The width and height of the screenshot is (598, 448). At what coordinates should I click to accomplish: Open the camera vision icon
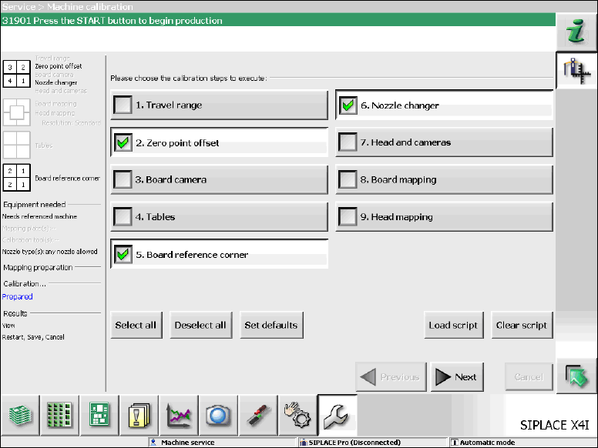click(218, 415)
